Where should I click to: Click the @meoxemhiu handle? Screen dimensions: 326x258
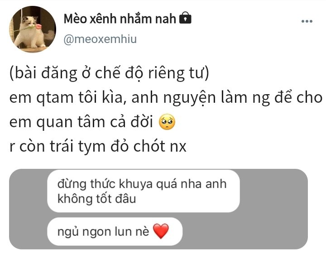click(100, 39)
